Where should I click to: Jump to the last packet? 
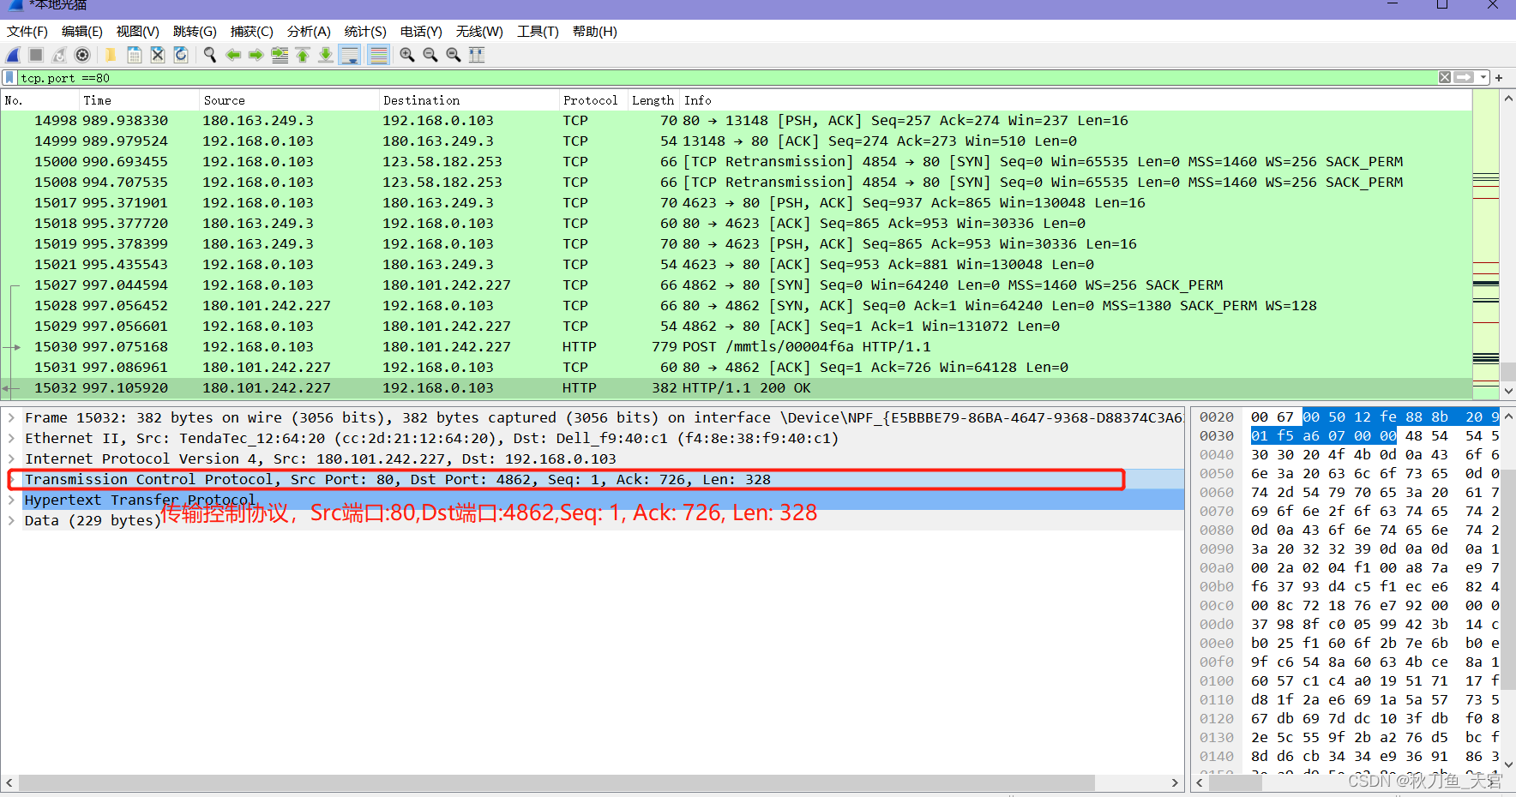pyautogui.click(x=326, y=55)
